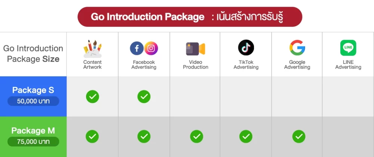Click Package M Content Artwork checkmark
374x157 pixels.
point(92,136)
